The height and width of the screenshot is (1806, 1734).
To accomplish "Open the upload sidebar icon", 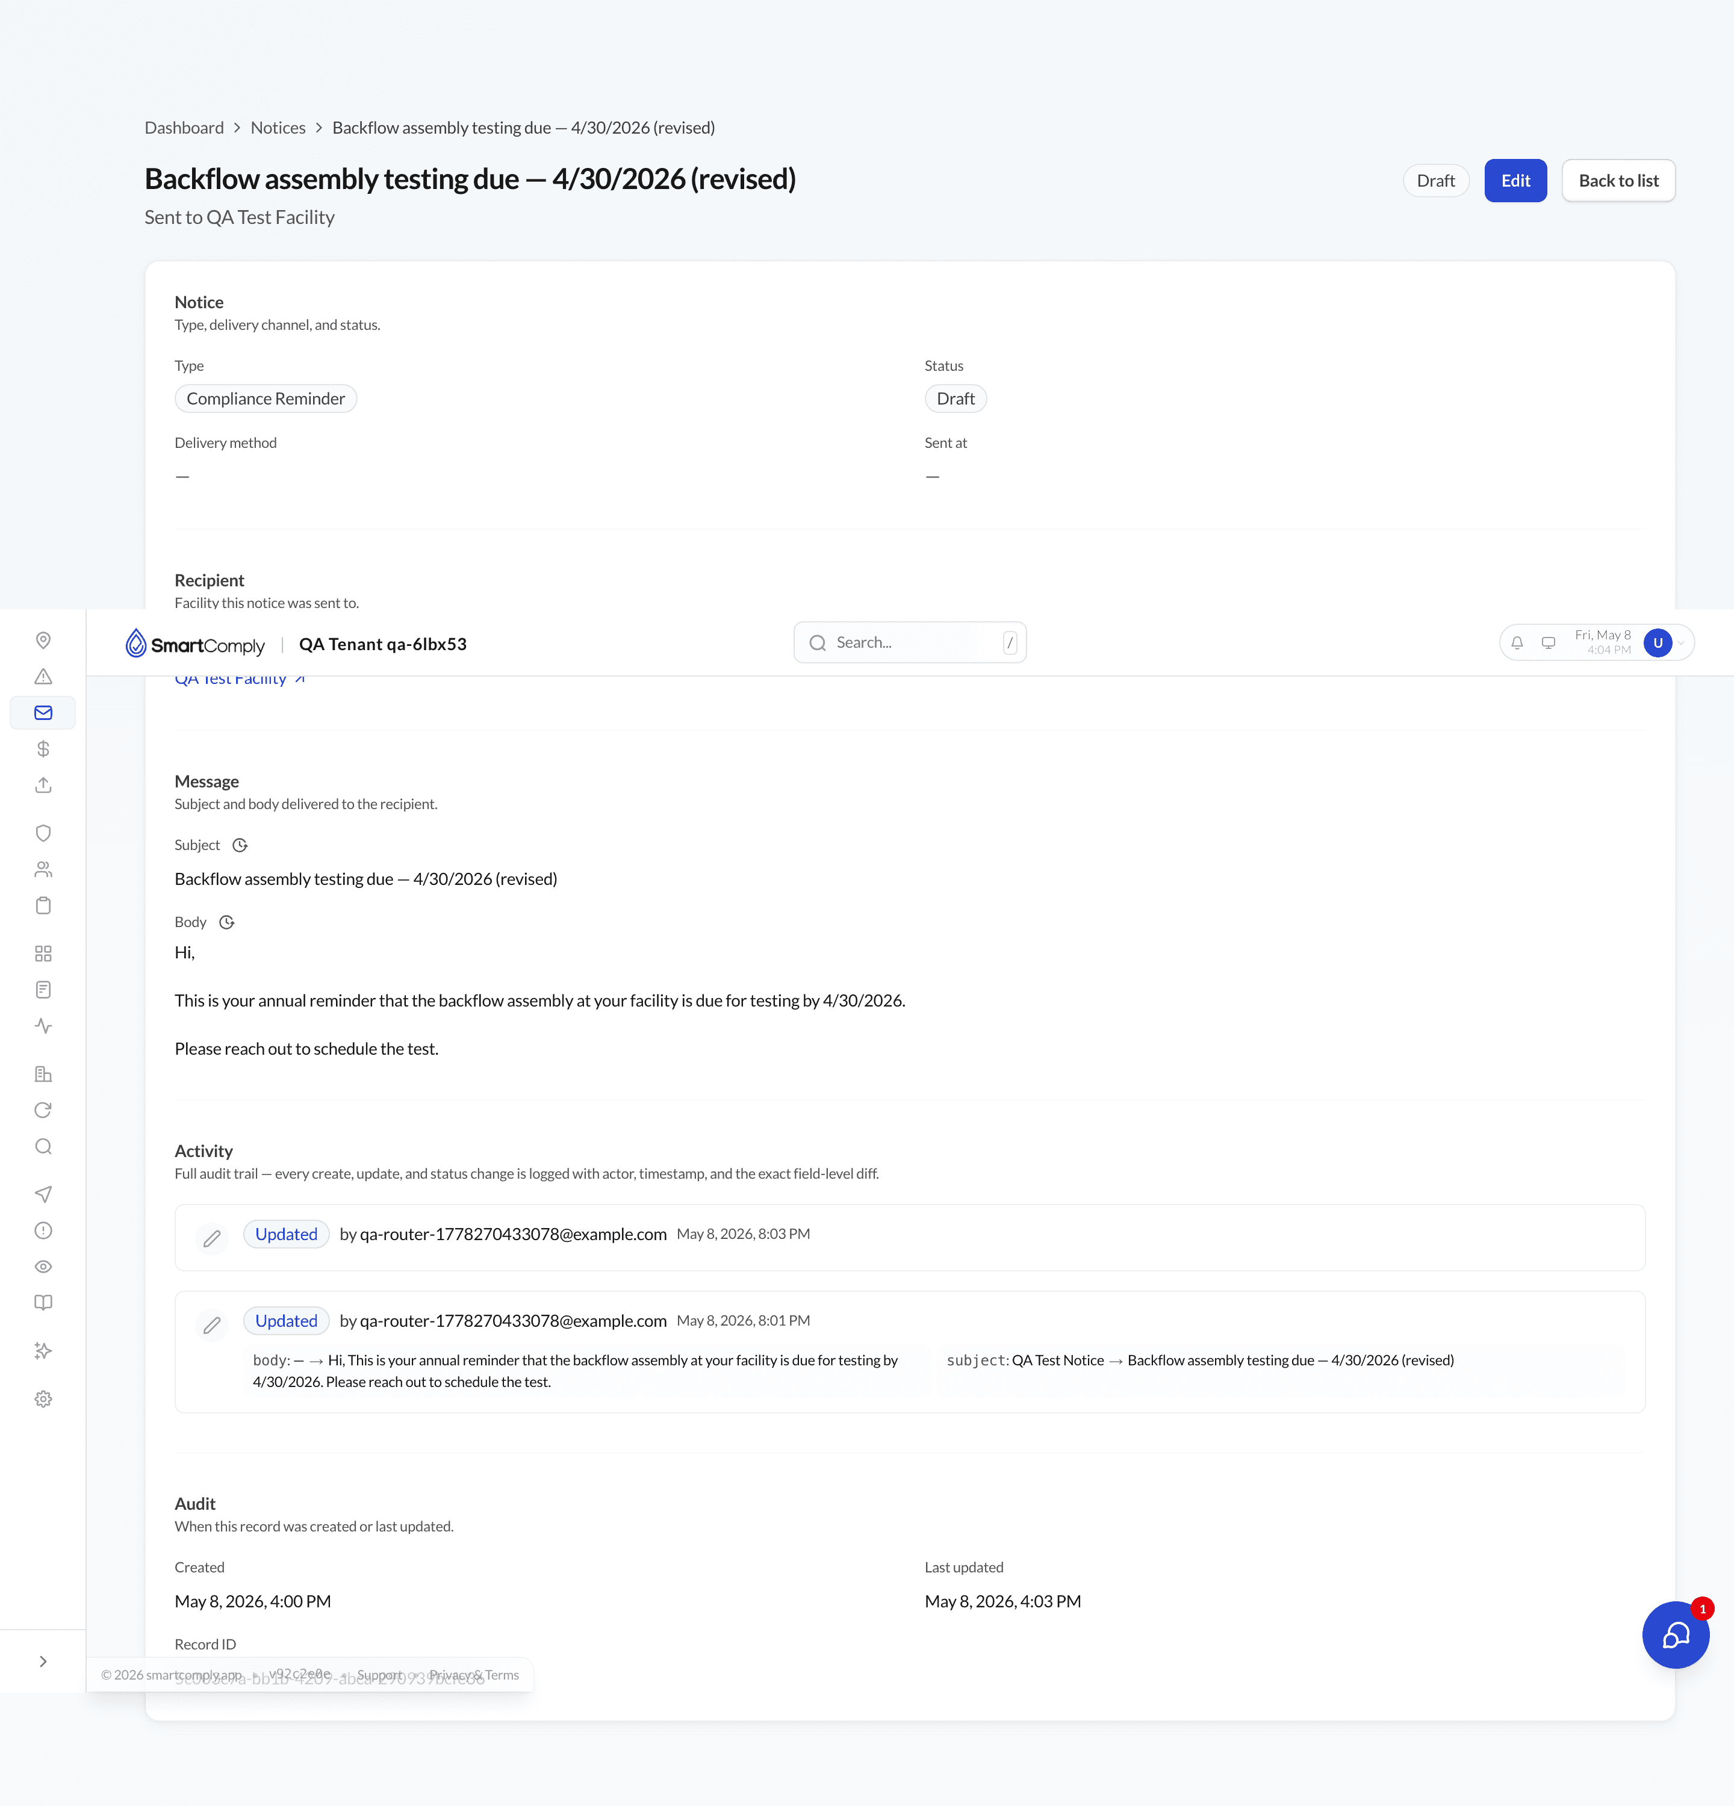I will click(x=43, y=785).
